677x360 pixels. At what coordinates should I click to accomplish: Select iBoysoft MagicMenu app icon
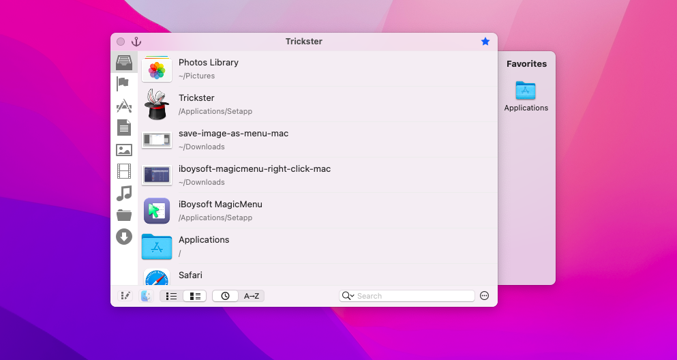pyautogui.click(x=157, y=211)
